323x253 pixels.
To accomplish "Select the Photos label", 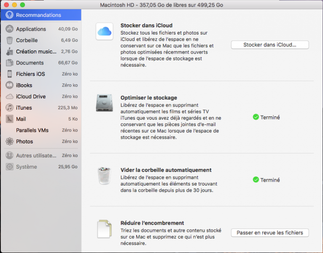I will coord(24,142).
